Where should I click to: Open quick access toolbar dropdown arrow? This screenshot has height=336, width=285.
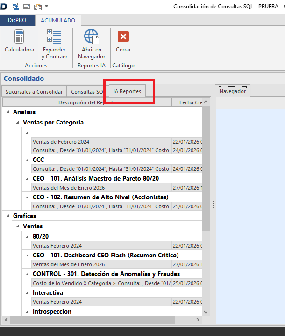46,7
